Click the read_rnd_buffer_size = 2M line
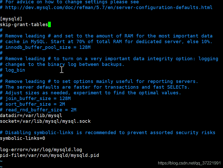Viewport: 223px width, 168px height. [x=38, y=110]
